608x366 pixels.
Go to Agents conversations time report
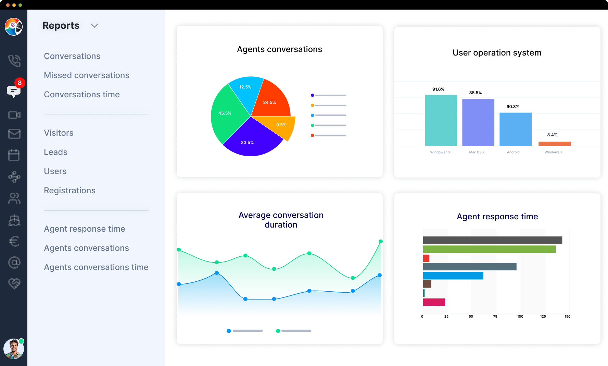tap(96, 267)
